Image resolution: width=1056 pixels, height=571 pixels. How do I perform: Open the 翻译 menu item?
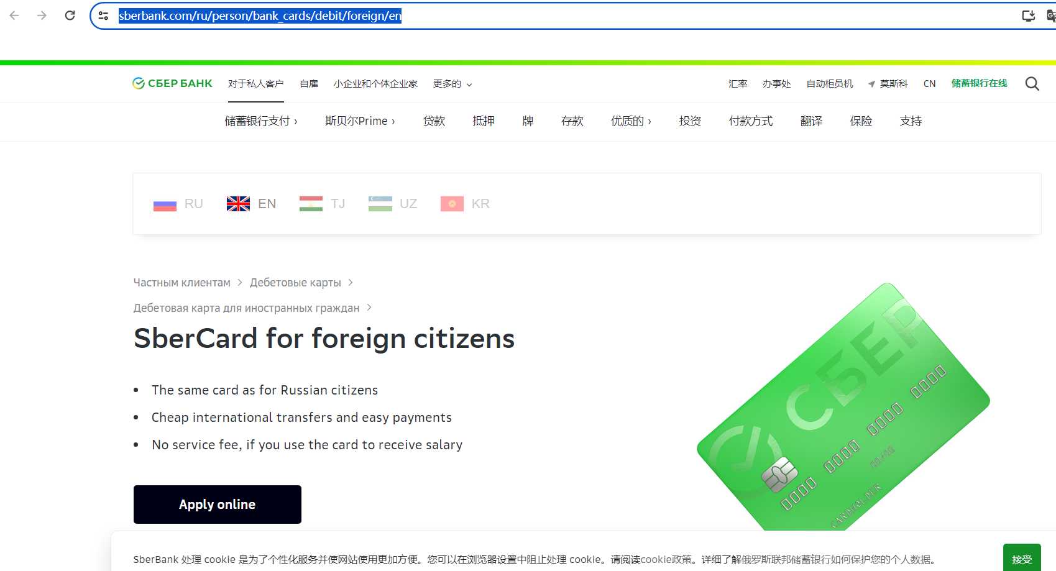(x=811, y=121)
